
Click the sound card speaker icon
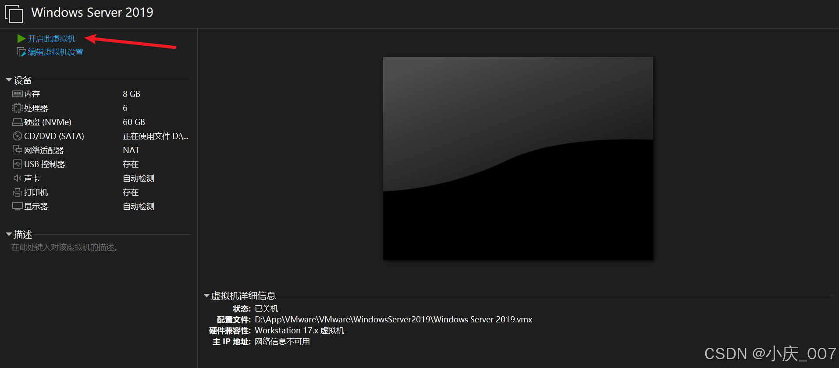(x=17, y=178)
